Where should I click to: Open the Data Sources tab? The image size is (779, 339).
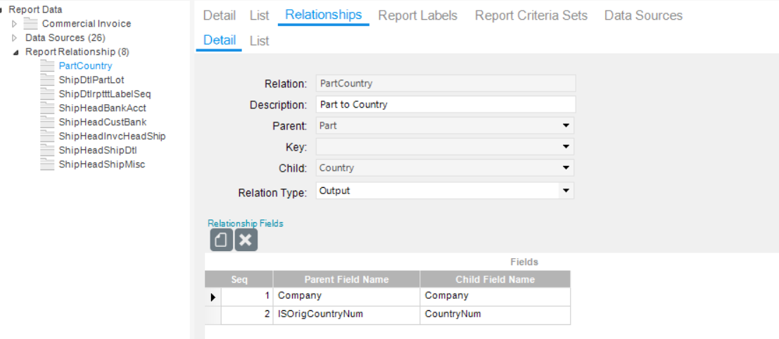tap(643, 15)
